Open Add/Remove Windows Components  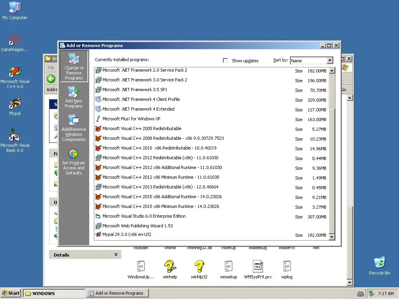tap(74, 128)
